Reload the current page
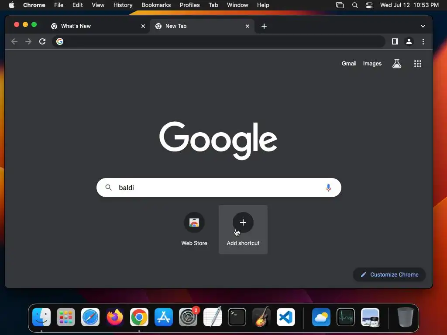447x335 pixels. pos(42,41)
